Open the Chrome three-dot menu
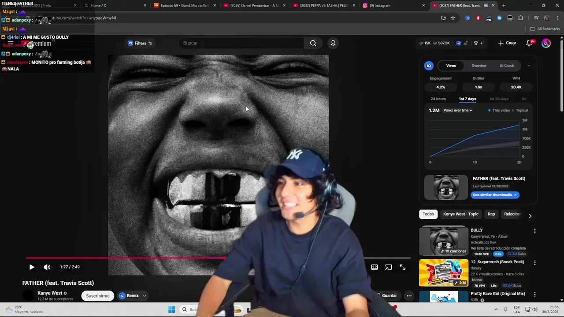This screenshot has width=564, height=317. pos(558,18)
